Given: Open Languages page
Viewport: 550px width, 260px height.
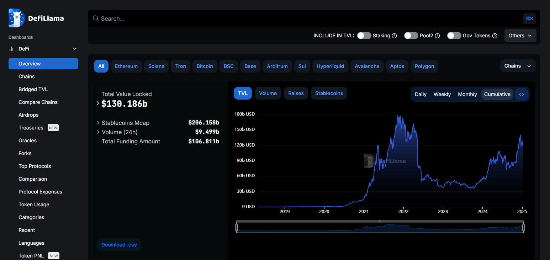Looking at the screenshot, I should click(x=43, y=243).
